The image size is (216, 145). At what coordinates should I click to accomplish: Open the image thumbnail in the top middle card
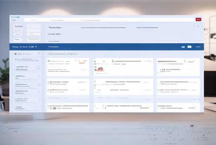(x=99, y=69)
